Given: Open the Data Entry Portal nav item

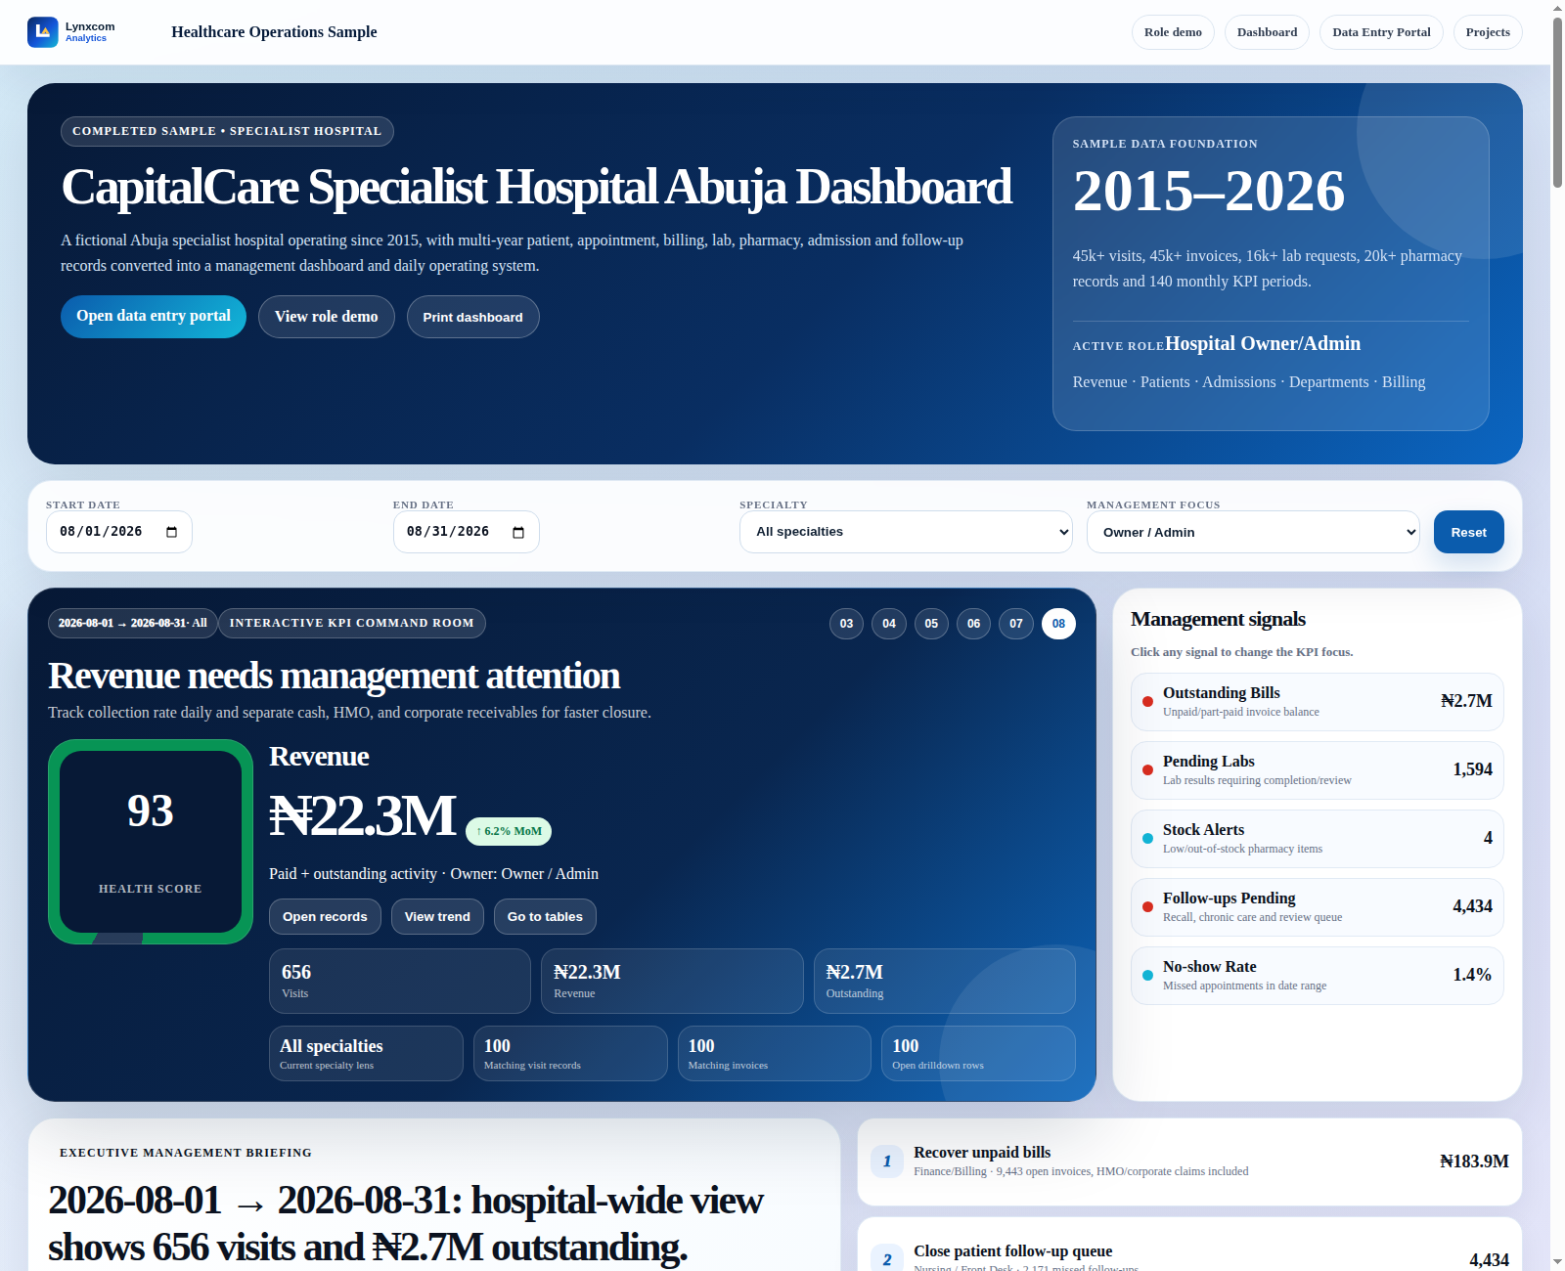Looking at the screenshot, I should pyautogui.click(x=1381, y=32).
